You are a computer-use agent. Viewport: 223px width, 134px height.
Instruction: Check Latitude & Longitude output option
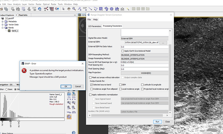pyautogui.click(x=142, y=85)
